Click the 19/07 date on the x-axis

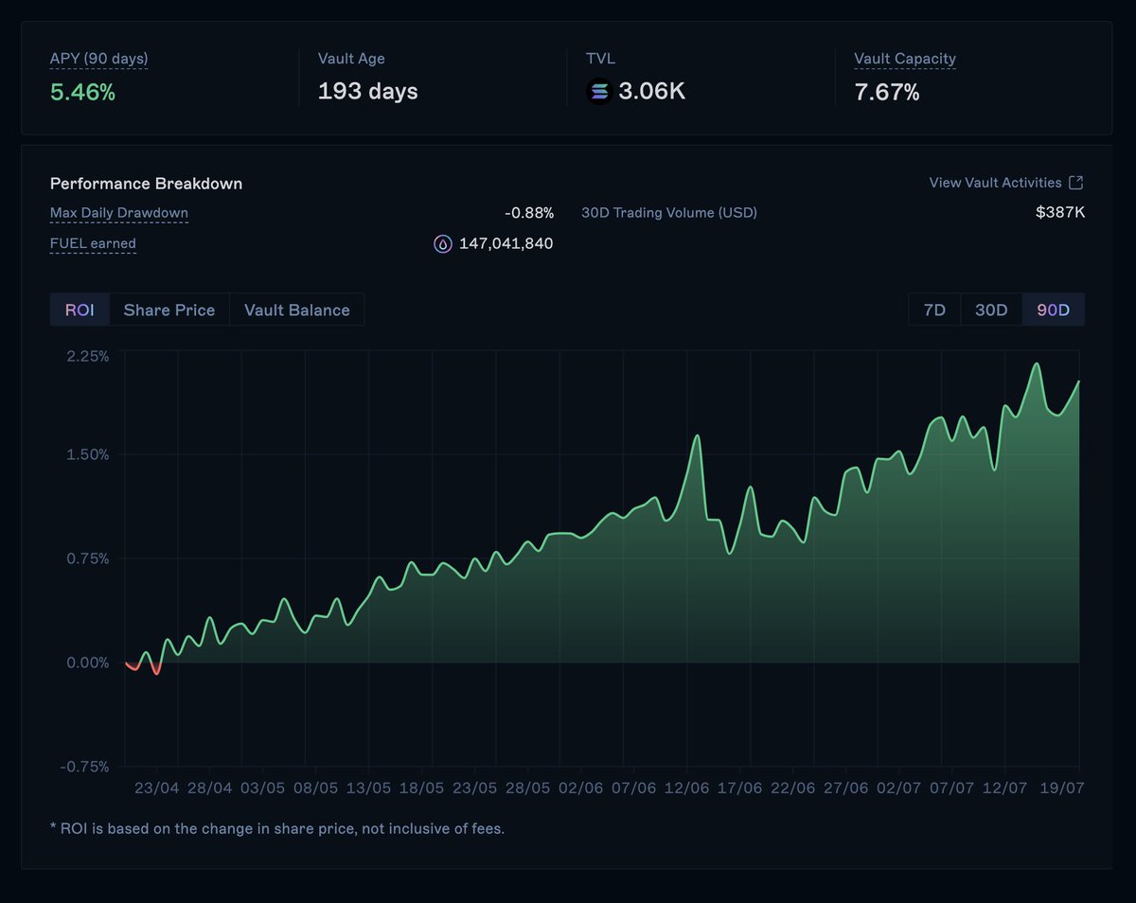1060,788
